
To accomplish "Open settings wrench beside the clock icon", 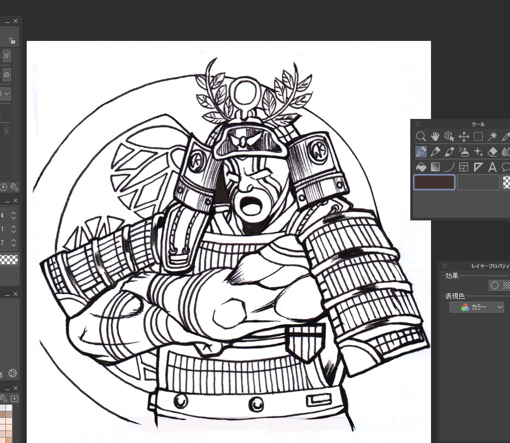I will [x=14, y=187].
